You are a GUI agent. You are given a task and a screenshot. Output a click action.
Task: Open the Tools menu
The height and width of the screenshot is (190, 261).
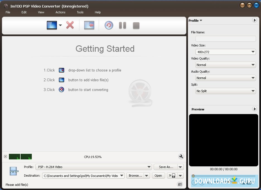(80, 12)
